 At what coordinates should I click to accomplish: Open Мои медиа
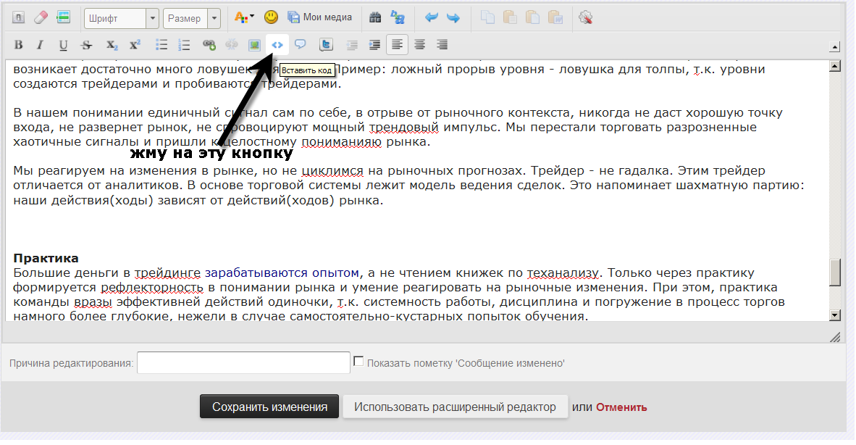320,17
